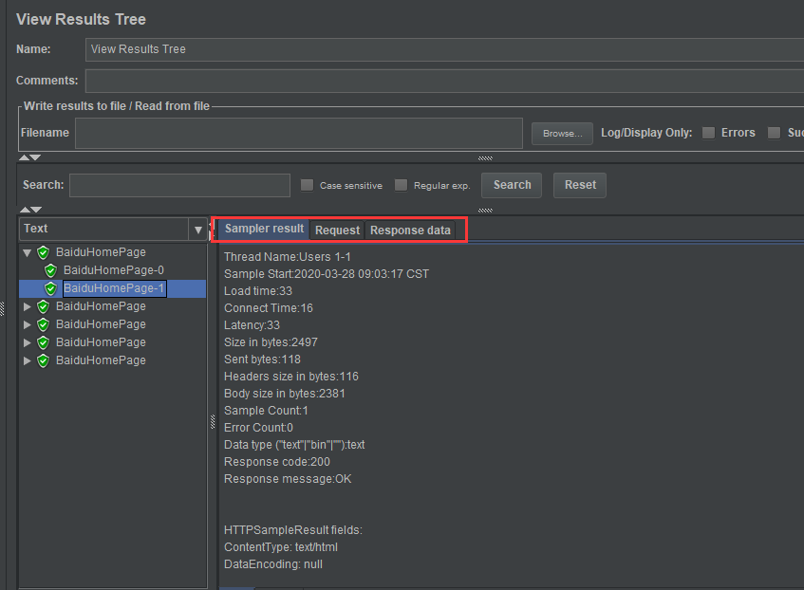Click the ContentType: text/html line
Image resolution: width=804 pixels, height=590 pixels.
(280, 547)
